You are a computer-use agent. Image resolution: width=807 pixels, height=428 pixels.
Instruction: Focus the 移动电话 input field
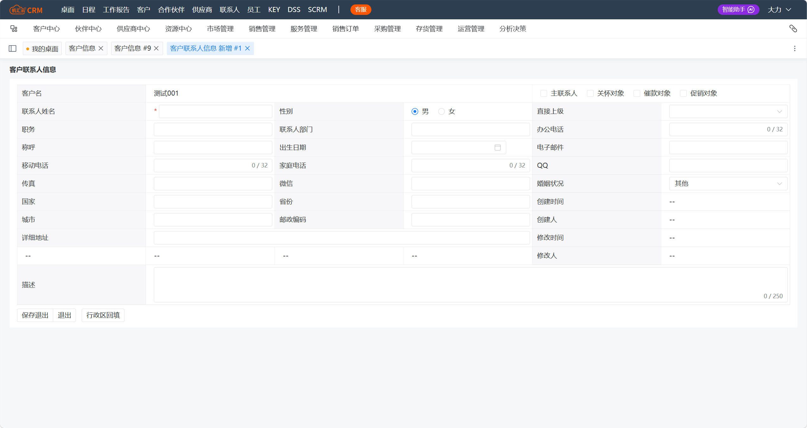[213, 166]
